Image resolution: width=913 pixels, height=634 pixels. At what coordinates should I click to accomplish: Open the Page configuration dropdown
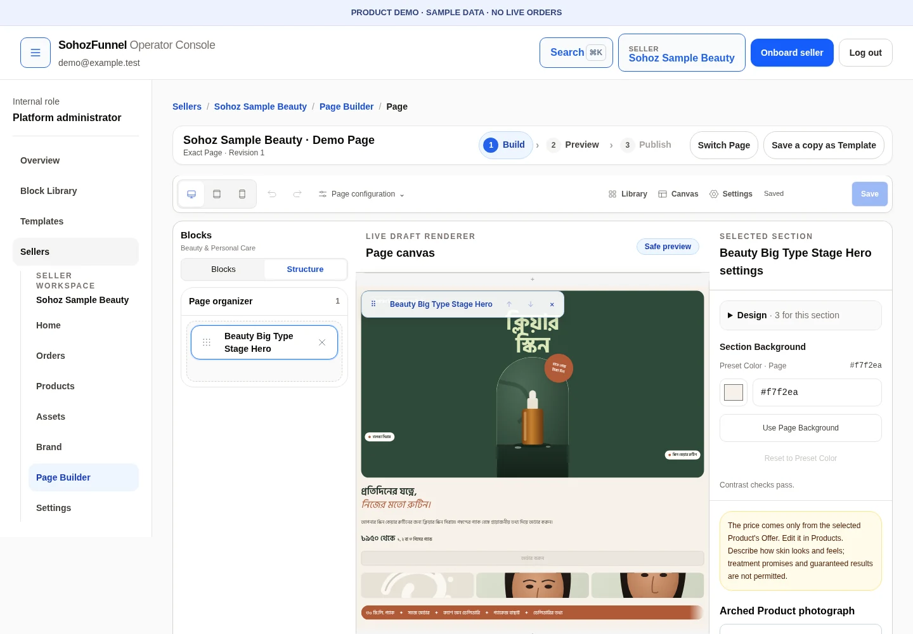click(x=361, y=194)
